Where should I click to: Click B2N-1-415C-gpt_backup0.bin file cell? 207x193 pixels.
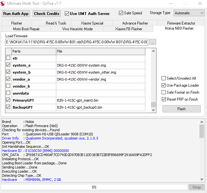click(100, 107)
